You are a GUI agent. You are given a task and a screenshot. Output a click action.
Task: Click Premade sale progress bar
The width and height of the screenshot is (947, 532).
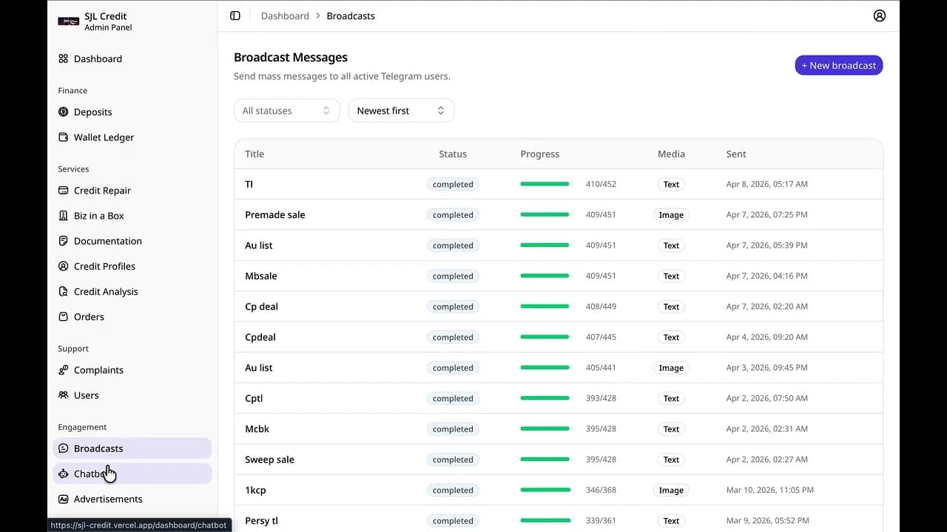tap(545, 214)
